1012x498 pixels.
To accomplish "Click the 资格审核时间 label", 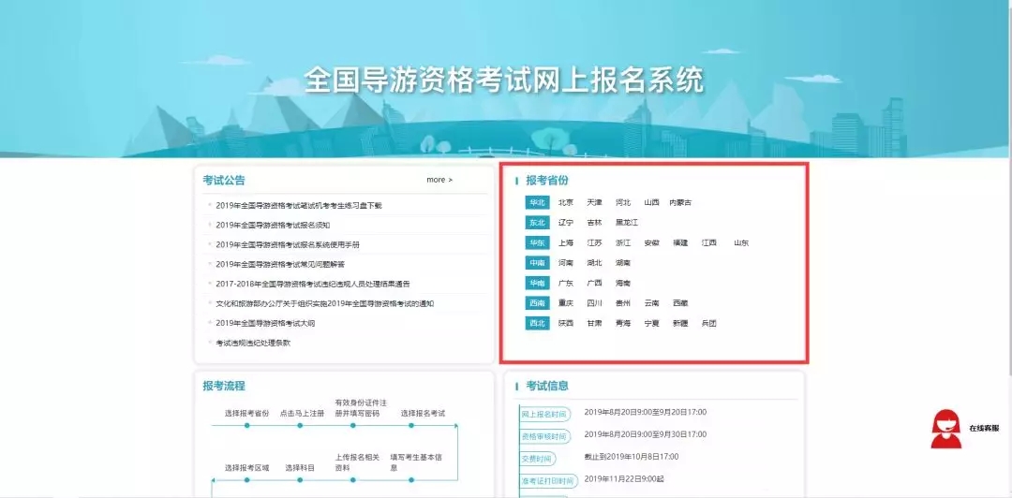I will coord(544,437).
